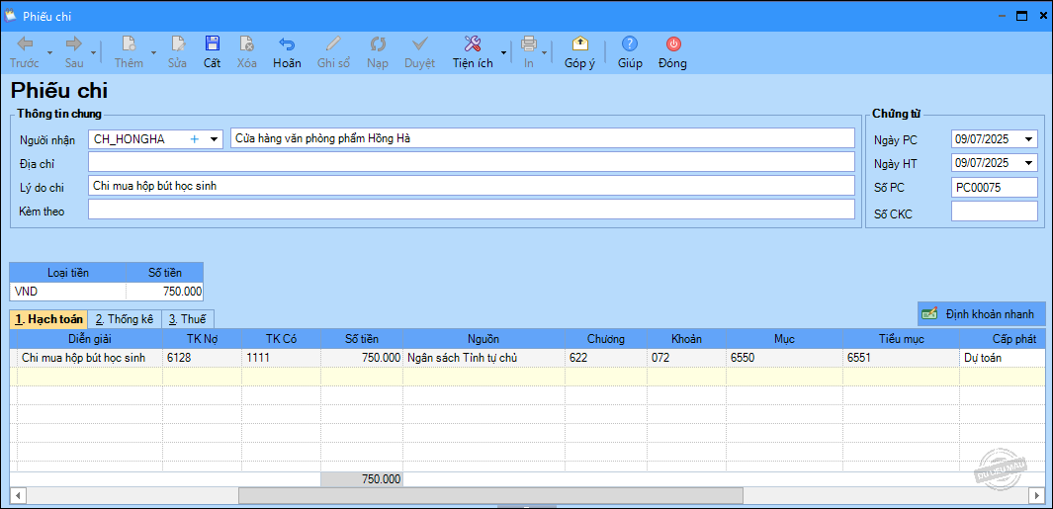Click the Duyệt (browse) checkmark icon
This screenshot has height=509, width=1053.
pyautogui.click(x=420, y=44)
